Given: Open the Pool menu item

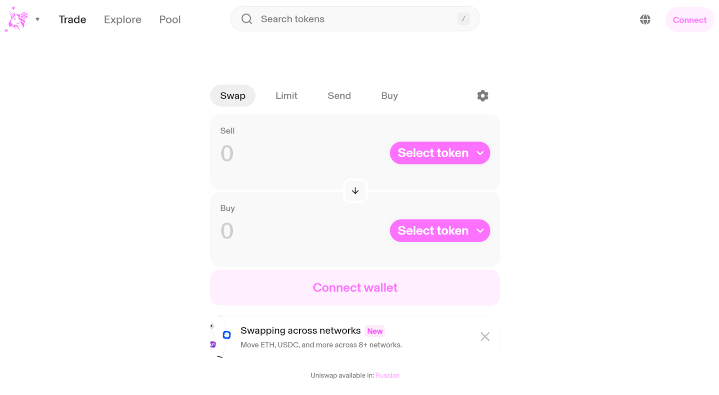Looking at the screenshot, I should (170, 19).
